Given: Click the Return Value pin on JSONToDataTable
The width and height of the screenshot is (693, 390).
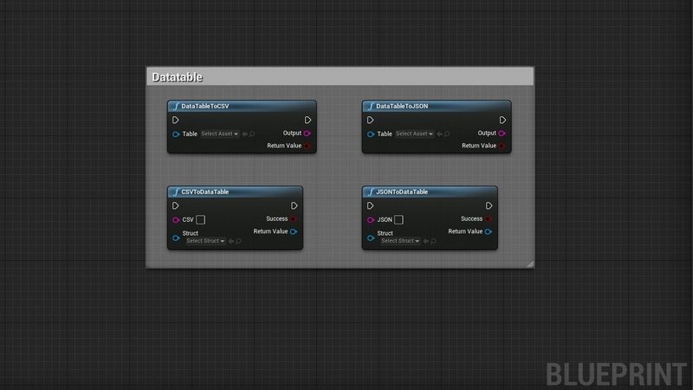Looking at the screenshot, I should [x=489, y=231].
